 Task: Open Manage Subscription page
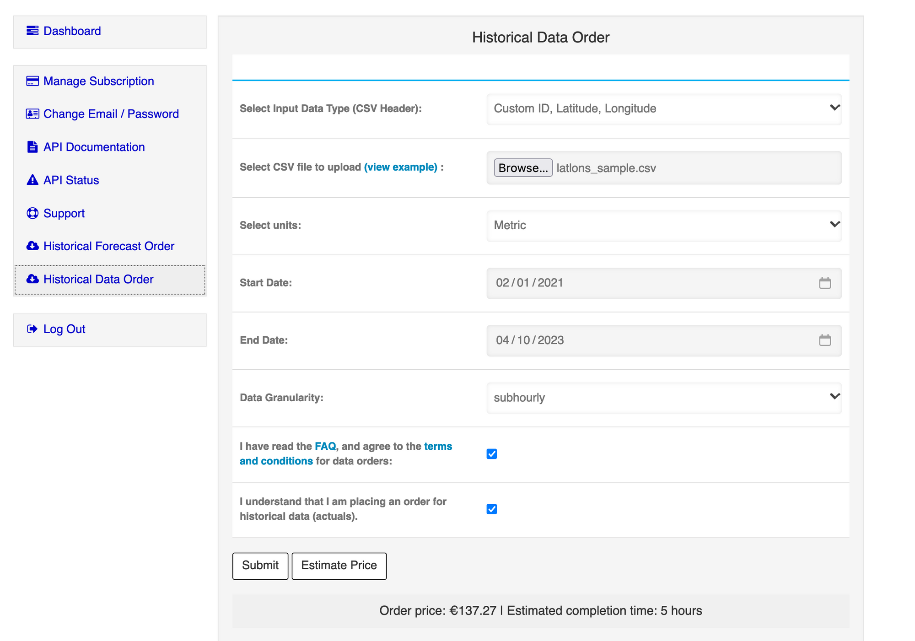[99, 81]
